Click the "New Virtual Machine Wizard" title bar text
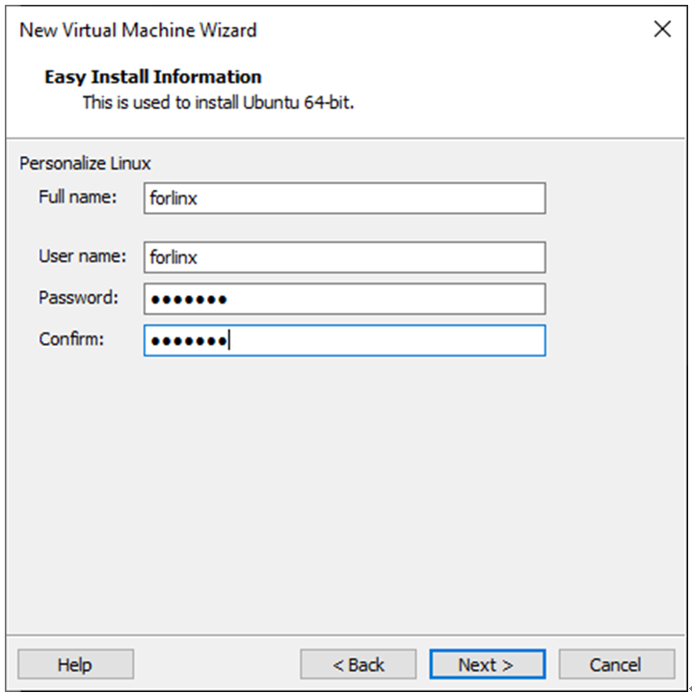Screen dimensions: 692x693 point(138,30)
